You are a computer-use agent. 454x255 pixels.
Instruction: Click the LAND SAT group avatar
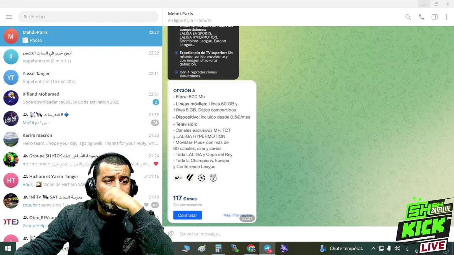(x=11, y=118)
